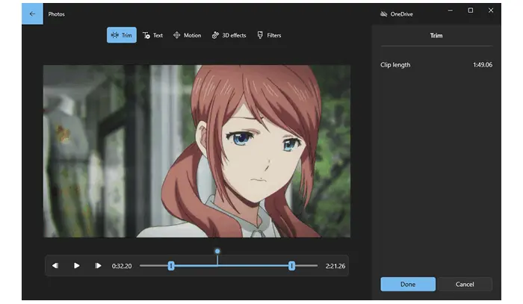Image resolution: width=523 pixels, height=304 pixels.
Task: Confirm trim with Done button
Action: [x=408, y=285]
